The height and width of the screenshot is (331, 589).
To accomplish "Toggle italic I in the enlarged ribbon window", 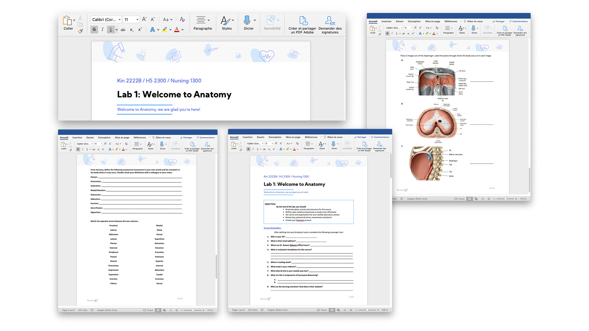I will pos(102,30).
